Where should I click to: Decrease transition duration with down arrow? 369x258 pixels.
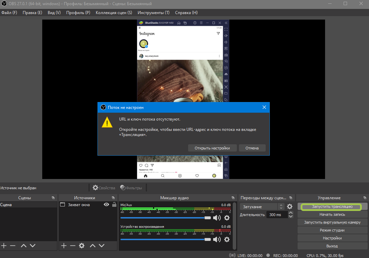[291, 216]
